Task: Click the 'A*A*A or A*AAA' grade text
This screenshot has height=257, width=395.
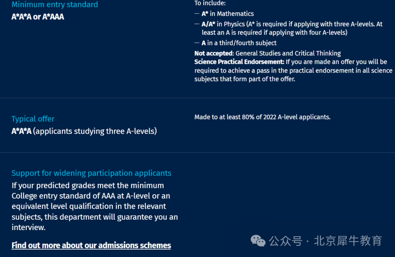Action: tap(38, 17)
